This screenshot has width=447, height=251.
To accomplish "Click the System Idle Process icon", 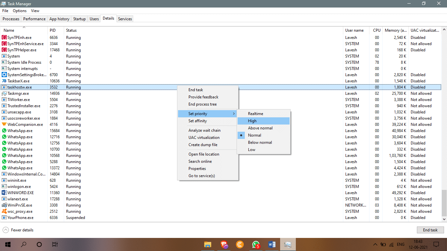I will click(x=4, y=62).
